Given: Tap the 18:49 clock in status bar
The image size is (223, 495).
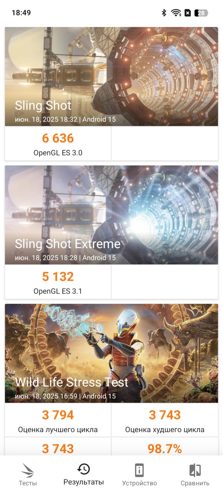Looking at the screenshot, I should point(21,13).
